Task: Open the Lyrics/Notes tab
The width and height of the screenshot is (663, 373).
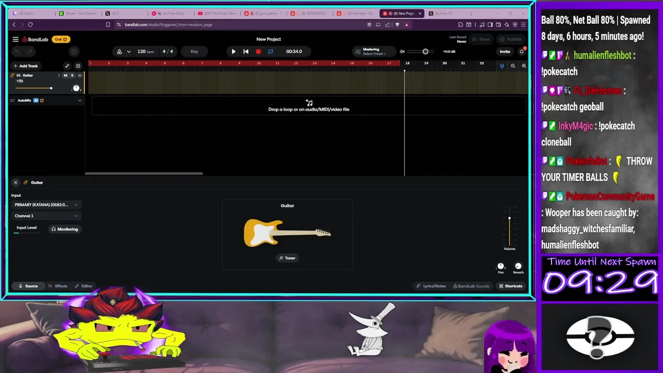Action: (x=431, y=286)
